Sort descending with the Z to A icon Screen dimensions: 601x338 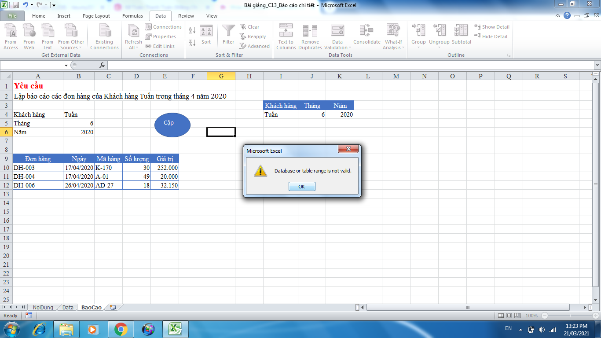192,43
